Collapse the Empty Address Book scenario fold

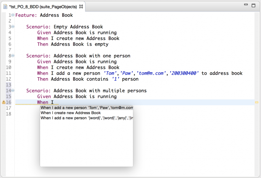13,27
